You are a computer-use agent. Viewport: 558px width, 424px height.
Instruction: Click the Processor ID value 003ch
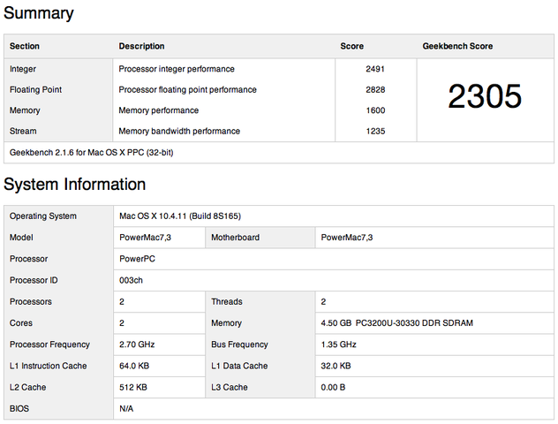131,280
